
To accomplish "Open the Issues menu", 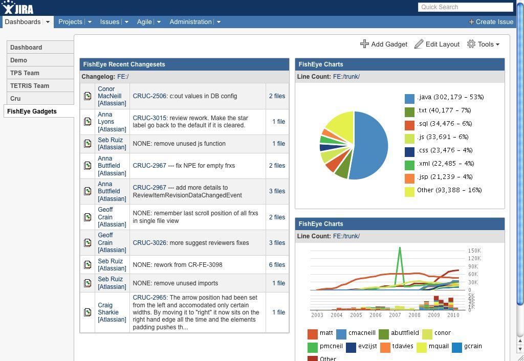I will pos(110,22).
